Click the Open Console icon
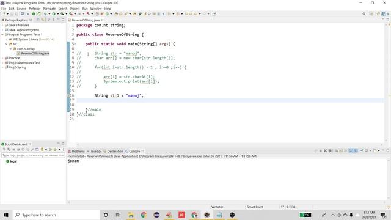The image size is (391, 220). [375, 151]
